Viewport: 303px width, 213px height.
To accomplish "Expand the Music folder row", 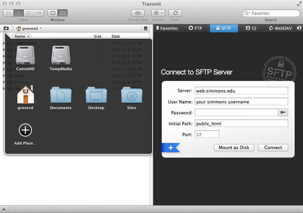I will coord(4,75).
